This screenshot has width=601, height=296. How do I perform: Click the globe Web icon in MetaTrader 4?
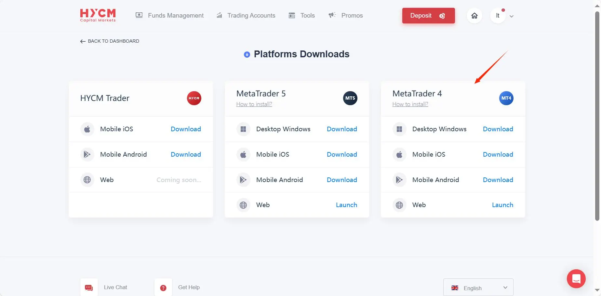point(399,205)
